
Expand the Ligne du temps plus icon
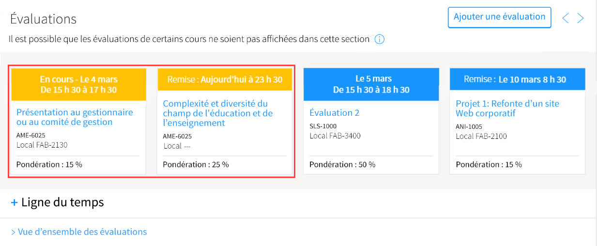14,203
